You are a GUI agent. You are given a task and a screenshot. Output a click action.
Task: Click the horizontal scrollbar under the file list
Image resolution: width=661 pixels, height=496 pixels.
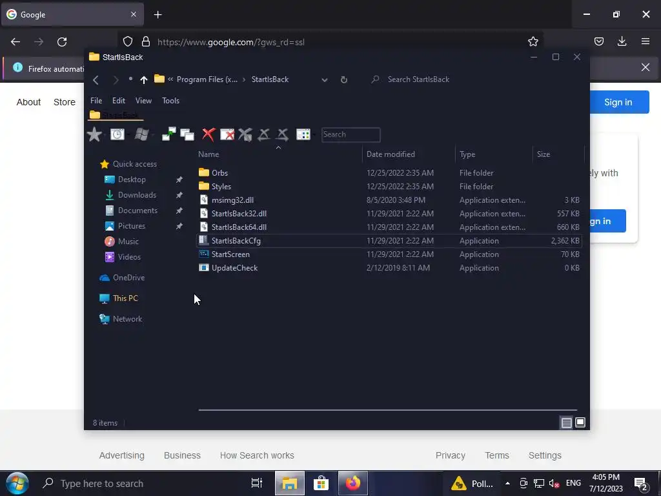[x=387, y=409]
